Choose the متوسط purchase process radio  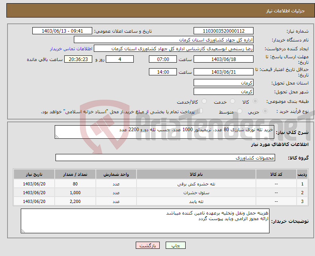240,111
